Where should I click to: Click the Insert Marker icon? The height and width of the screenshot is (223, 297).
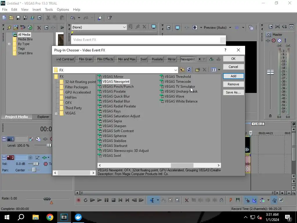coord(231,200)
